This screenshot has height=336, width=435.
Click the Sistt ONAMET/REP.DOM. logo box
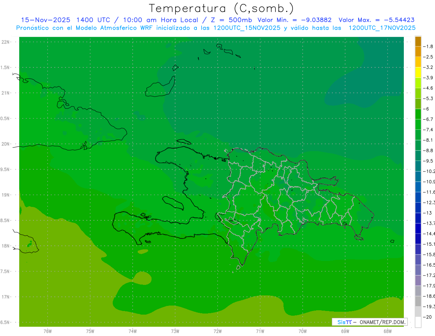tap(370, 322)
